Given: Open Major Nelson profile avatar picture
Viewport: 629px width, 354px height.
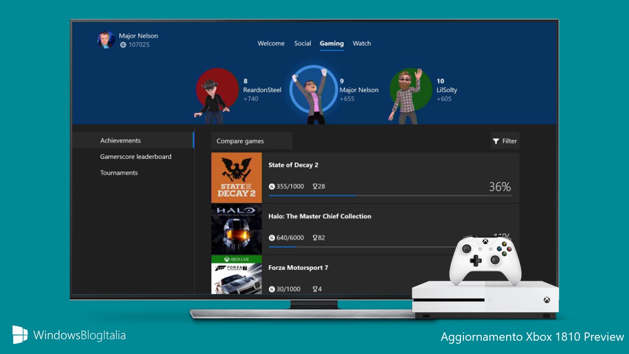Looking at the screenshot, I should [x=106, y=40].
